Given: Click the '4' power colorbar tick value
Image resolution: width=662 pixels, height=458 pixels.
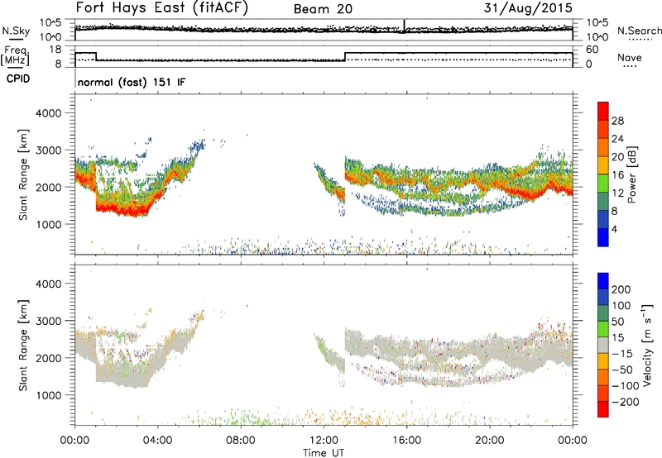Looking at the screenshot, I should [614, 229].
